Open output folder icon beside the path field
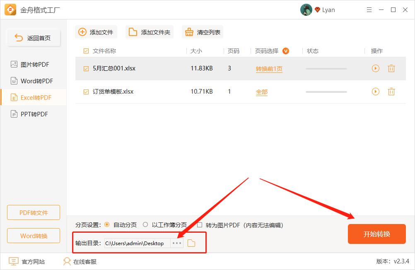This screenshot has height=270, width=415. tap(191, 243)
